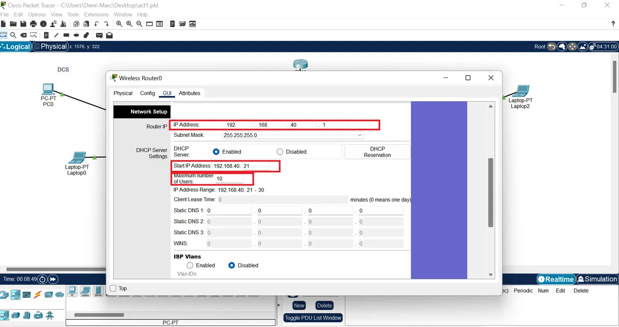
Task: Click the Create New Cluster cloud icon
Action: [562, 46]
